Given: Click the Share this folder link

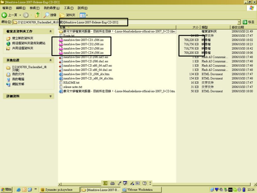Looking at the screenshot, I should (x=22, y=48).
